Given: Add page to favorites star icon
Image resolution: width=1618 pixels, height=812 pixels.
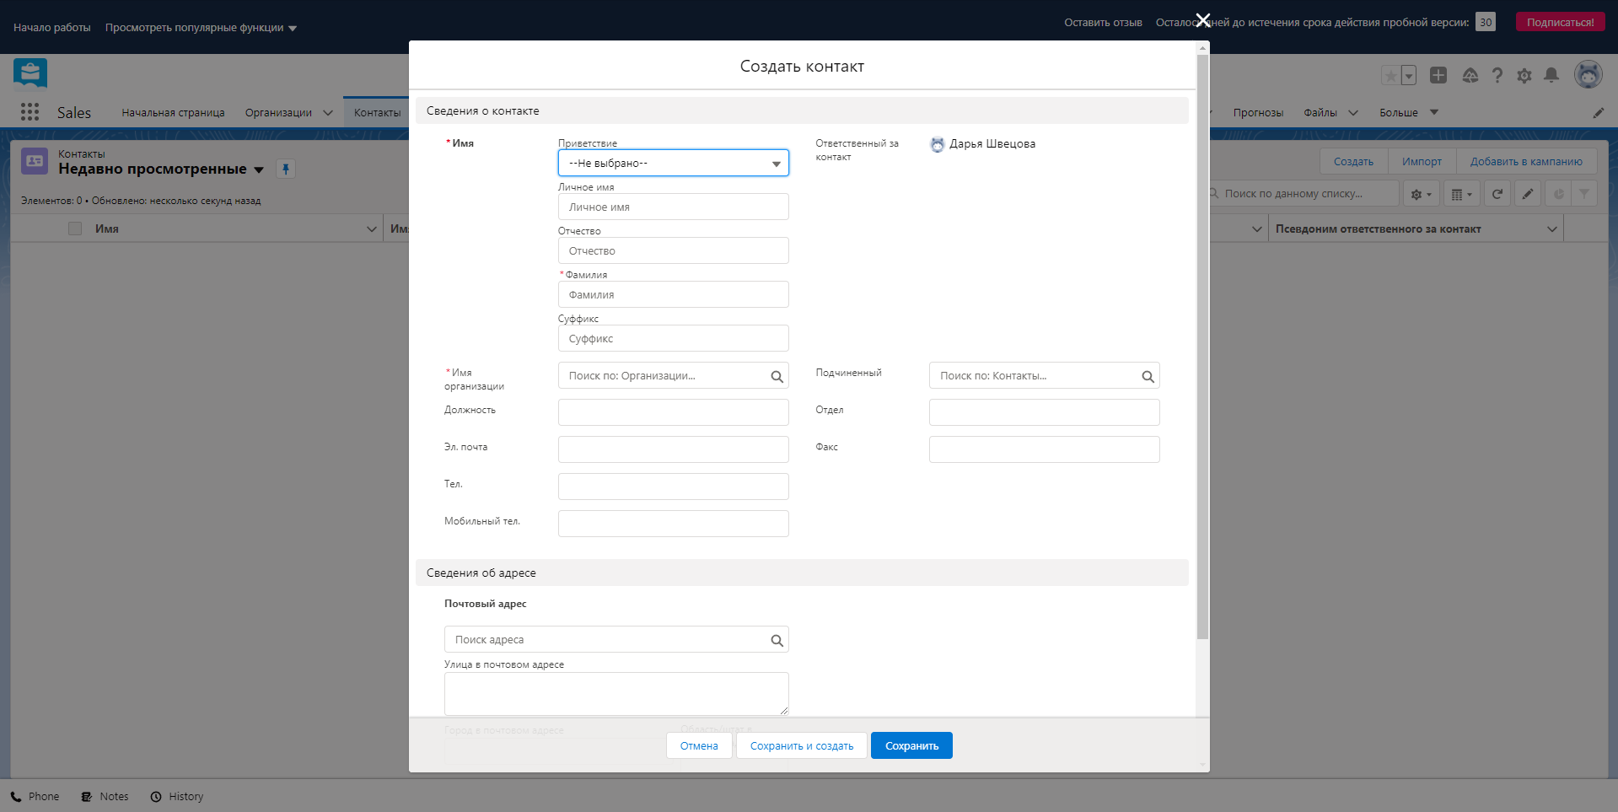Looking at the screenshot, I should pos(1390,76).
